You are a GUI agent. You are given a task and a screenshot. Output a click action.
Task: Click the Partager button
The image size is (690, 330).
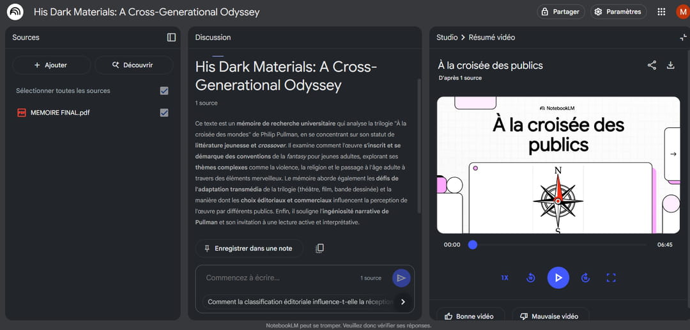(560, 12)
